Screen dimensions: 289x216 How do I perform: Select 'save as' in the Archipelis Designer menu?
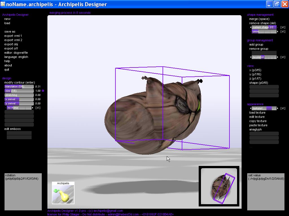point(10,31)
